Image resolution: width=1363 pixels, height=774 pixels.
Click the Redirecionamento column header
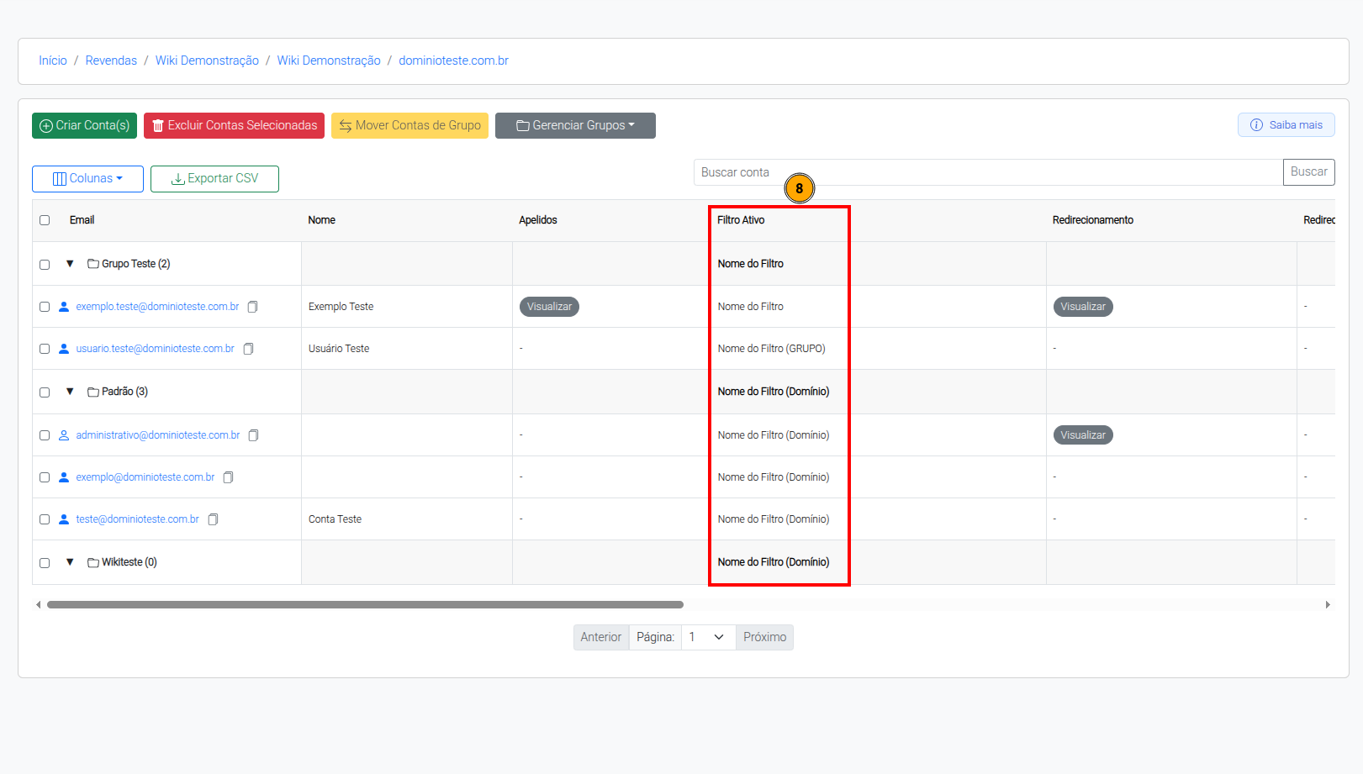point(1092,220)
